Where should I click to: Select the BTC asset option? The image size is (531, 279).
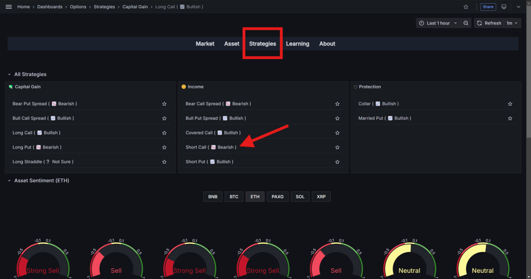[x=234, y=197]
